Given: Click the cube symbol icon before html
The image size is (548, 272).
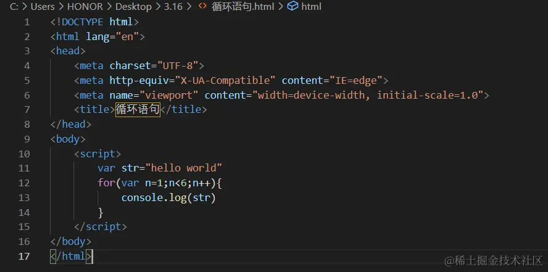Looking at the screenshot, I should [x=293, y=6].
